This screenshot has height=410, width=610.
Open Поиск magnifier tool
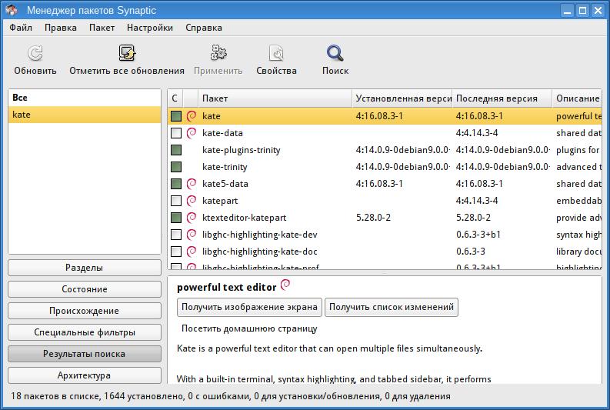point(335,53)
